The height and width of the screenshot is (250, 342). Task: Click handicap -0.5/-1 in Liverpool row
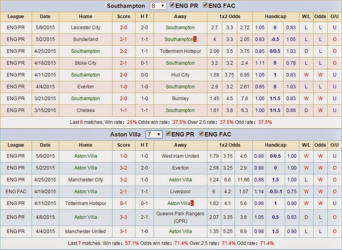click(275, 191)
